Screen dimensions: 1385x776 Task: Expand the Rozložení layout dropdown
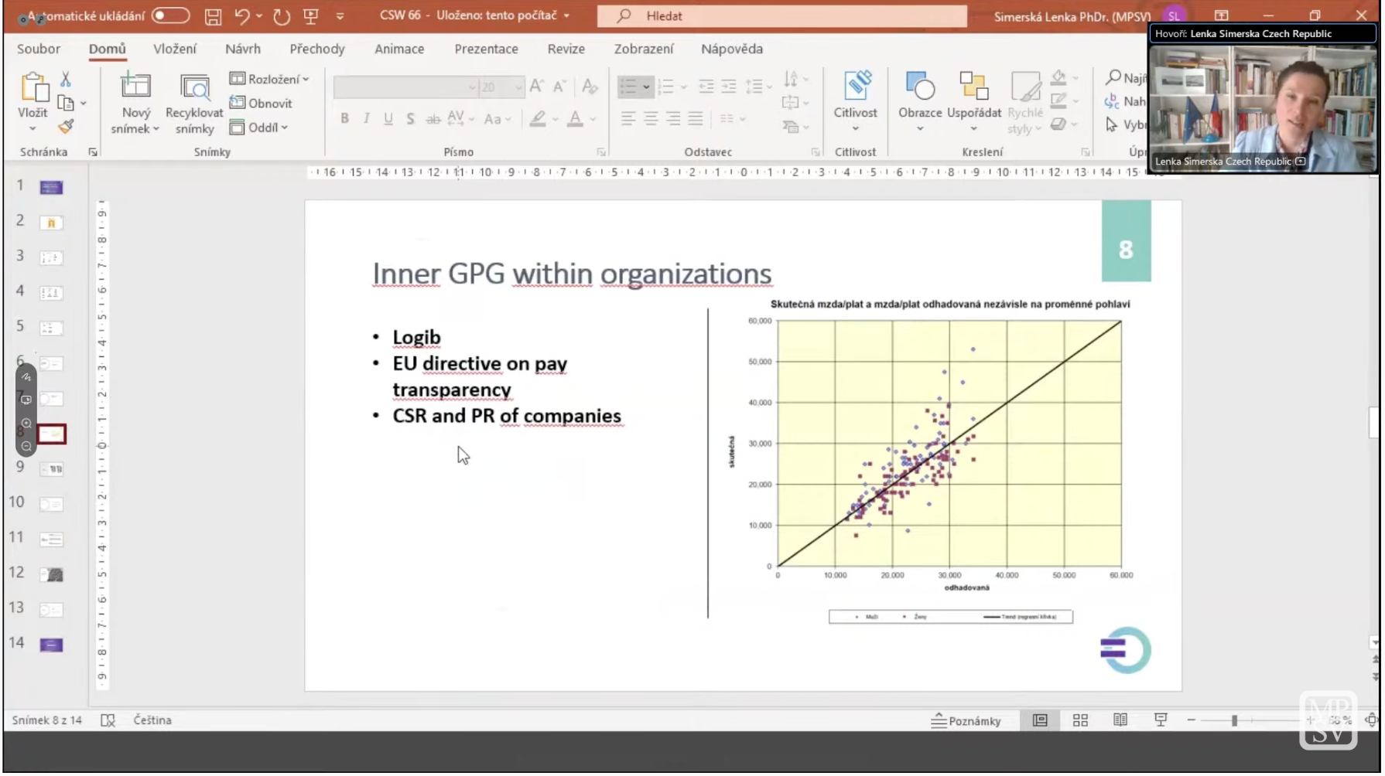coord(270,79)
